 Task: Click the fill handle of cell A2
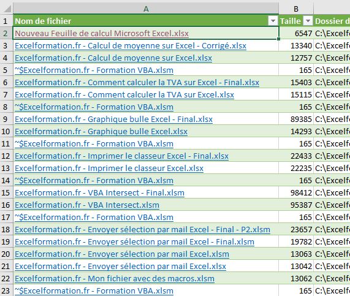click(278, 39)
